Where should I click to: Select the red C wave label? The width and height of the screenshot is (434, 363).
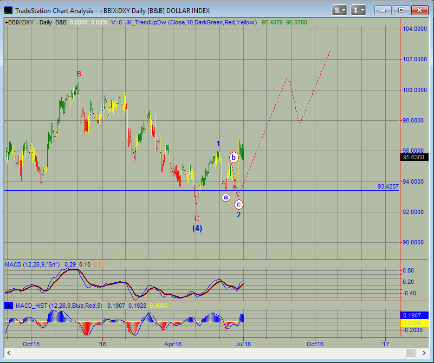pyautogui.click(x=197, y=218)
